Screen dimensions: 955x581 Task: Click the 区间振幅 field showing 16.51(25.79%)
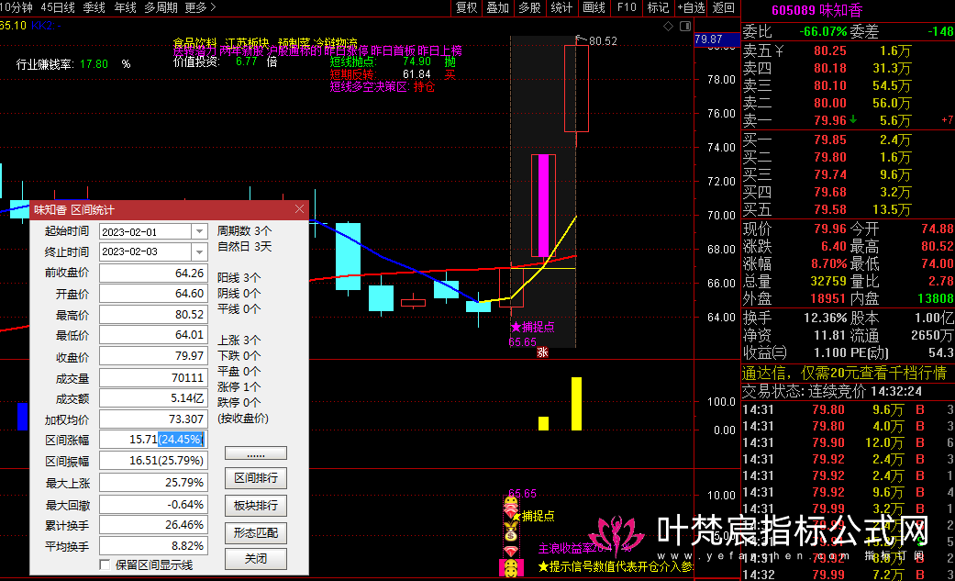[153, 461]
